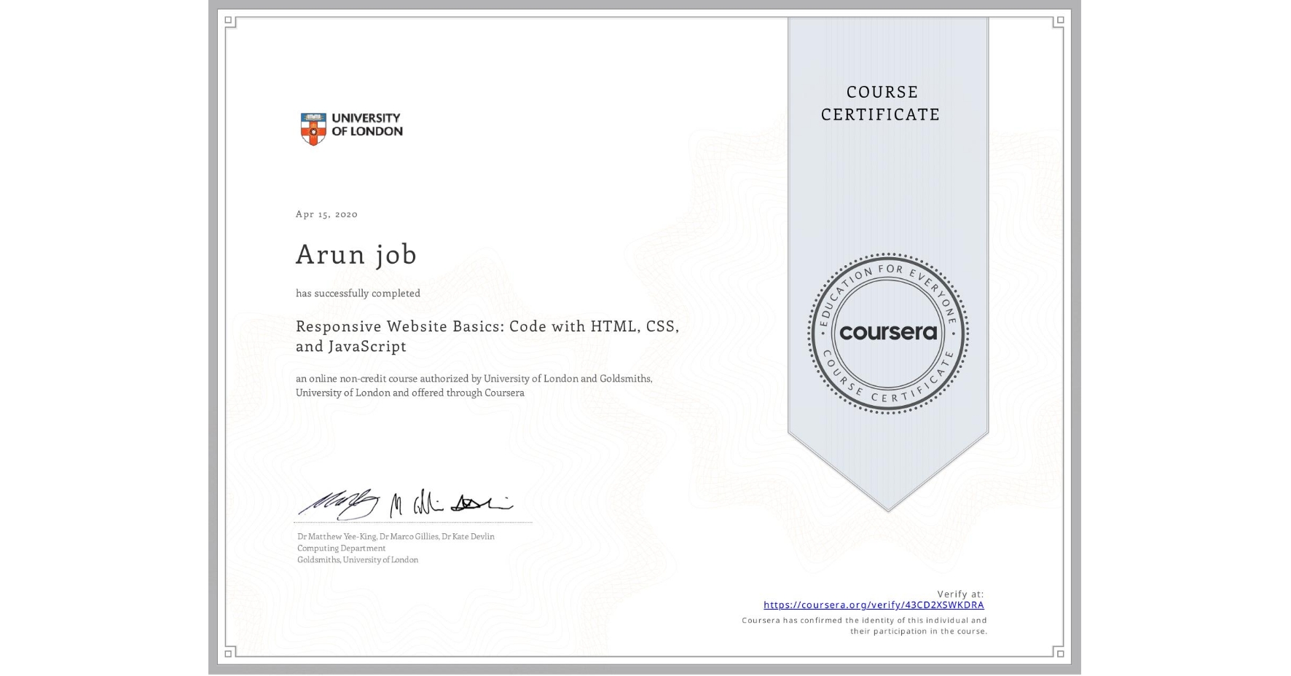Select the recipient name Arun job
The image size is (1291, 676).
pyautogui.click(x=356, y=255)
